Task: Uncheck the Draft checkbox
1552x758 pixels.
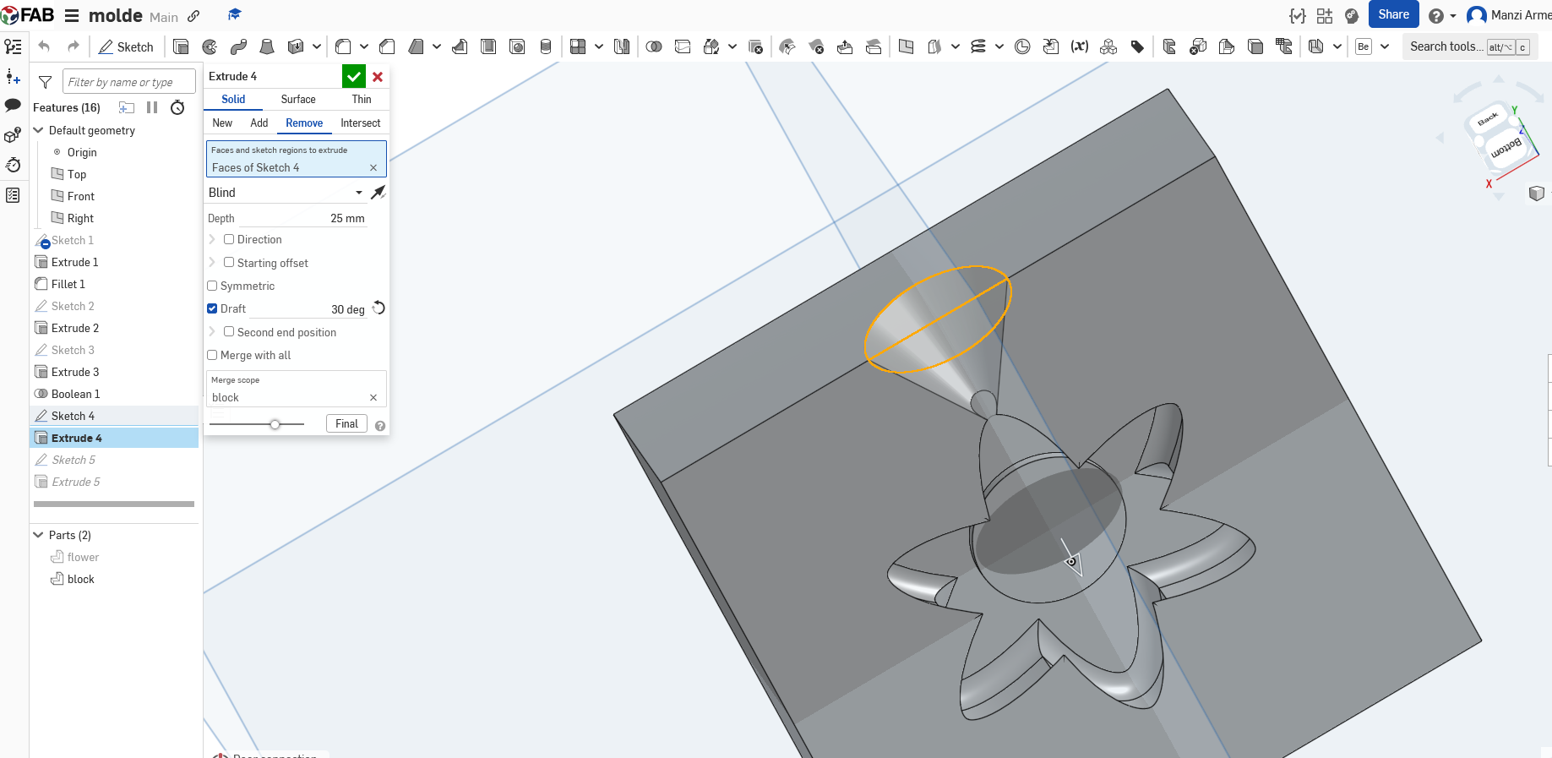Action: [x=212, y=308]
